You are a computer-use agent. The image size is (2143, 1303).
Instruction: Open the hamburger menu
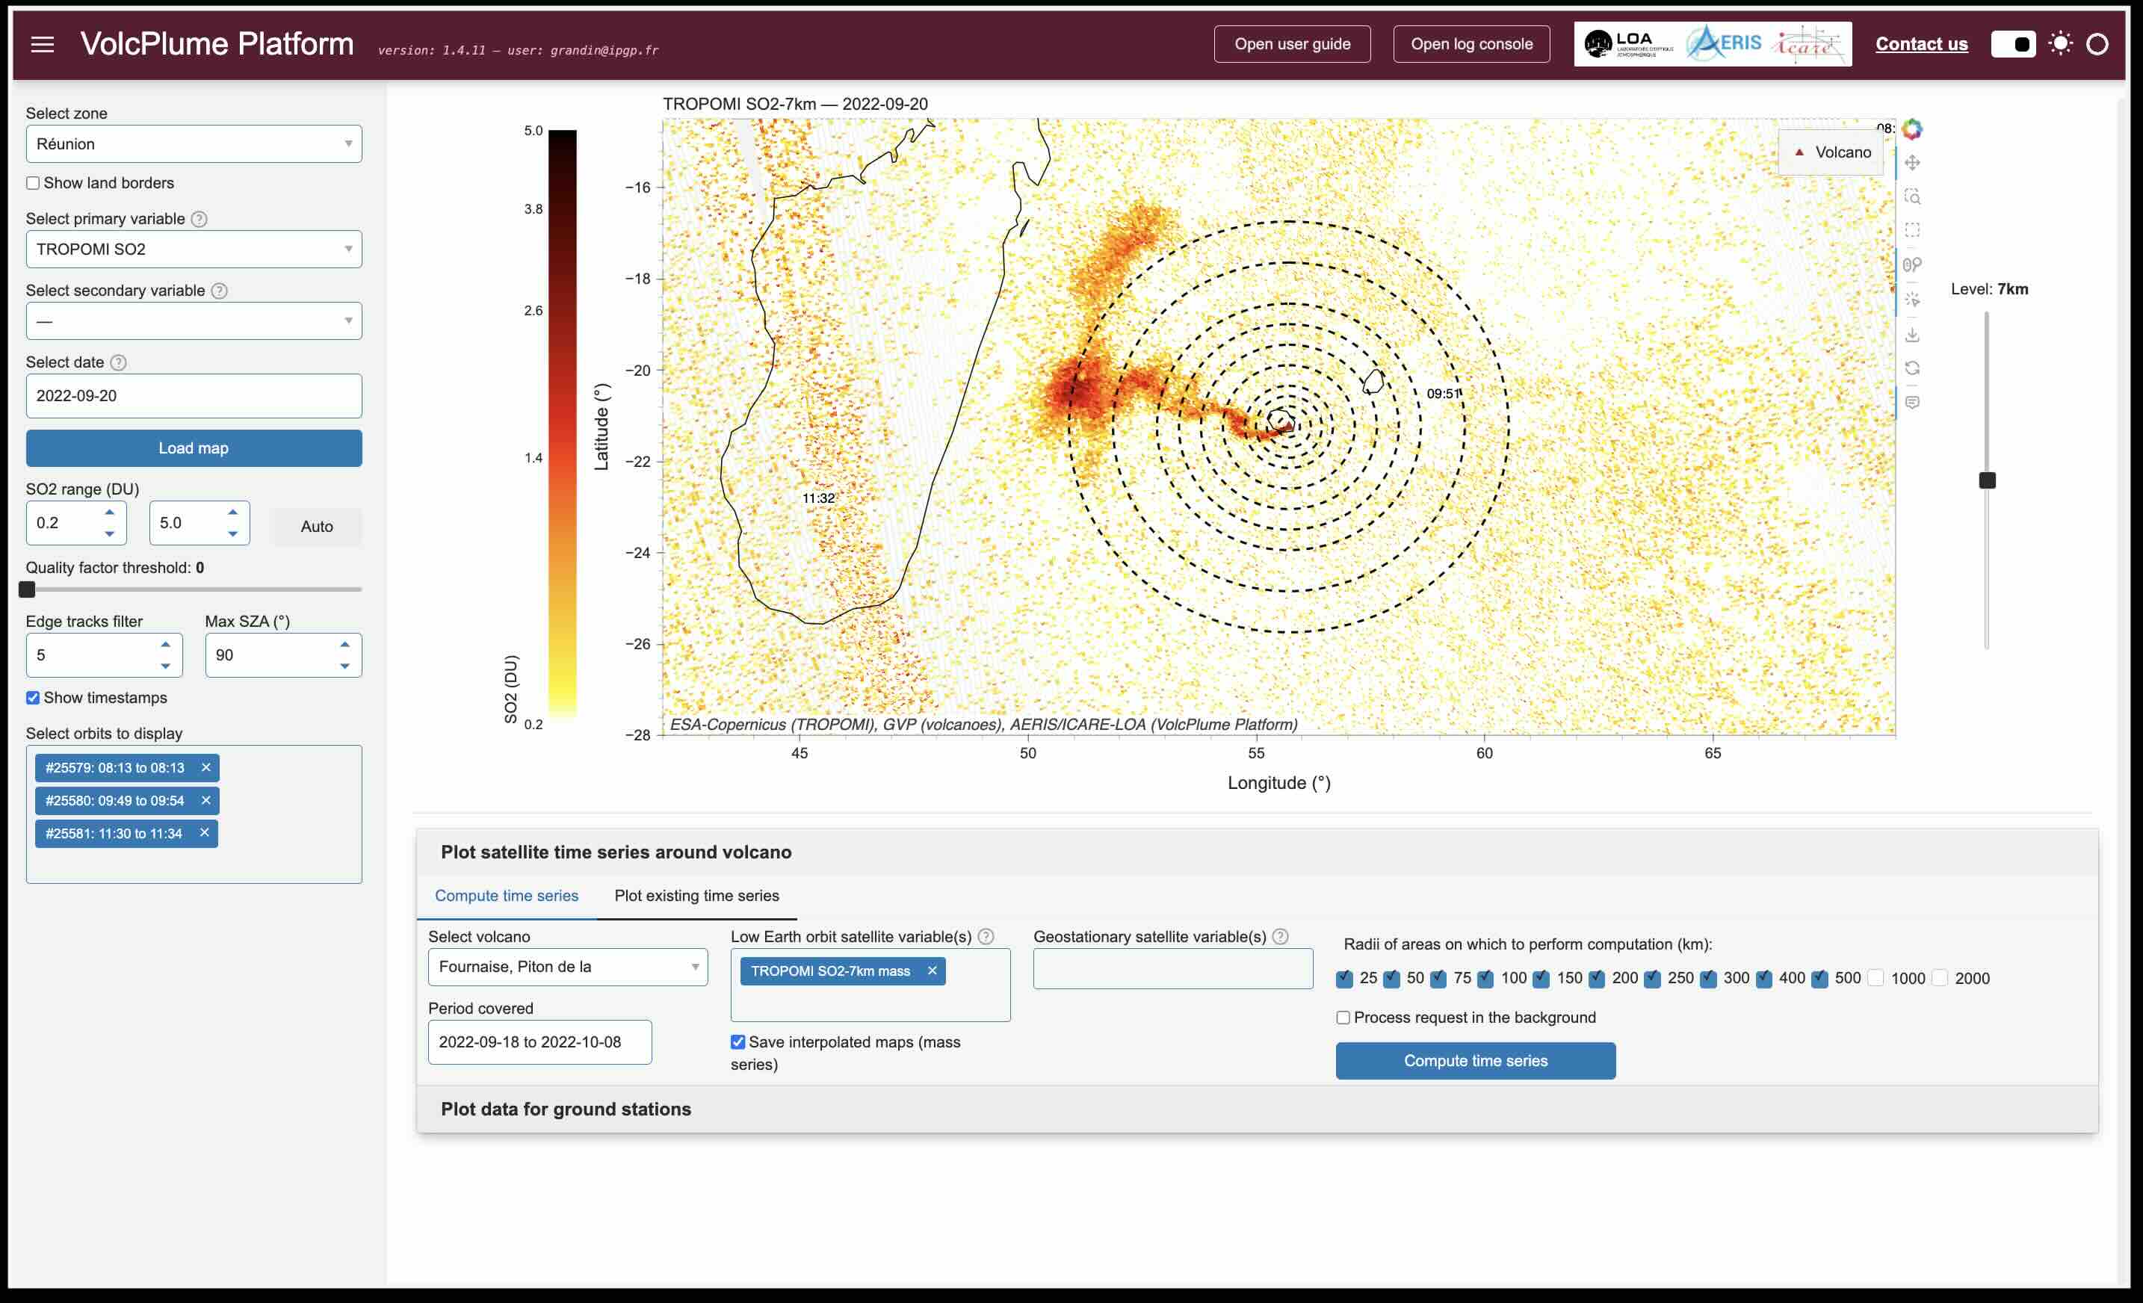(x=43, y=44)
